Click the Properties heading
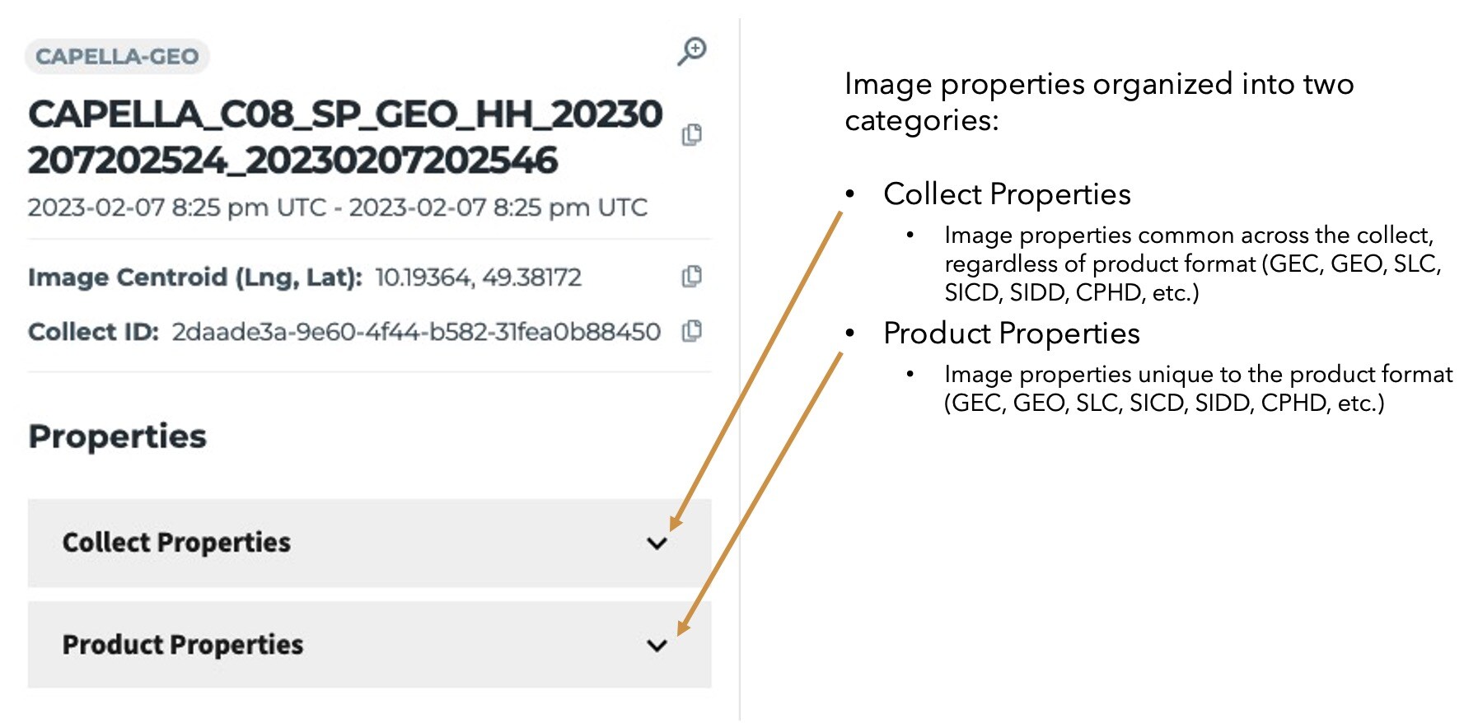1478x723 pixels. click(117, 436)
